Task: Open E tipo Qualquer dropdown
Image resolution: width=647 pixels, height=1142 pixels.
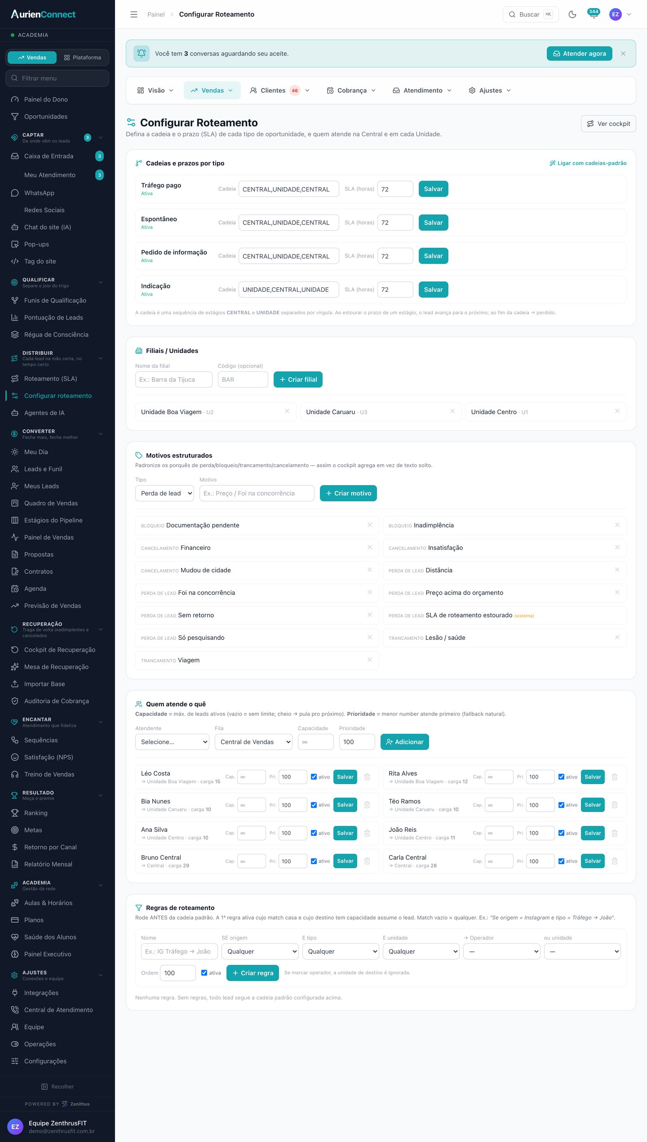Action: (341, 951)
